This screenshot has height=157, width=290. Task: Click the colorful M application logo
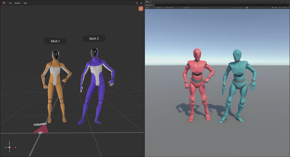tap(4, 3)
